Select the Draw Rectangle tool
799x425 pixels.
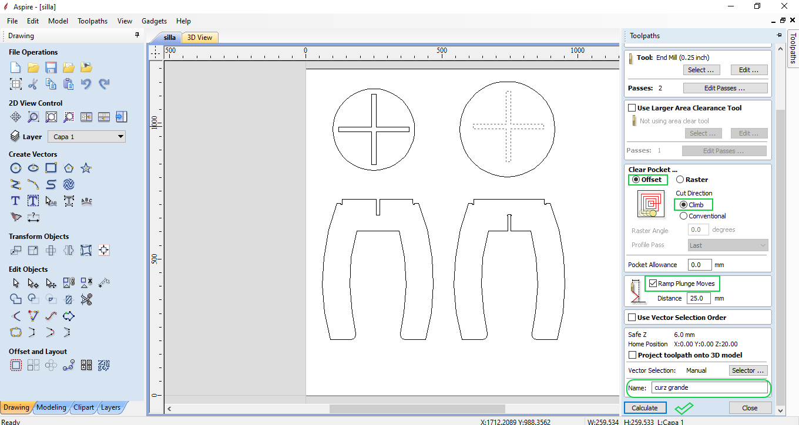(x=51, y=168)
